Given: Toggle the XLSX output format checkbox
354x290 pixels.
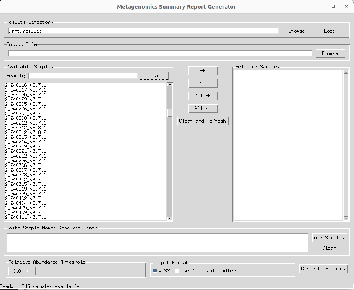Looking at the screenshot, I should 155,271.
